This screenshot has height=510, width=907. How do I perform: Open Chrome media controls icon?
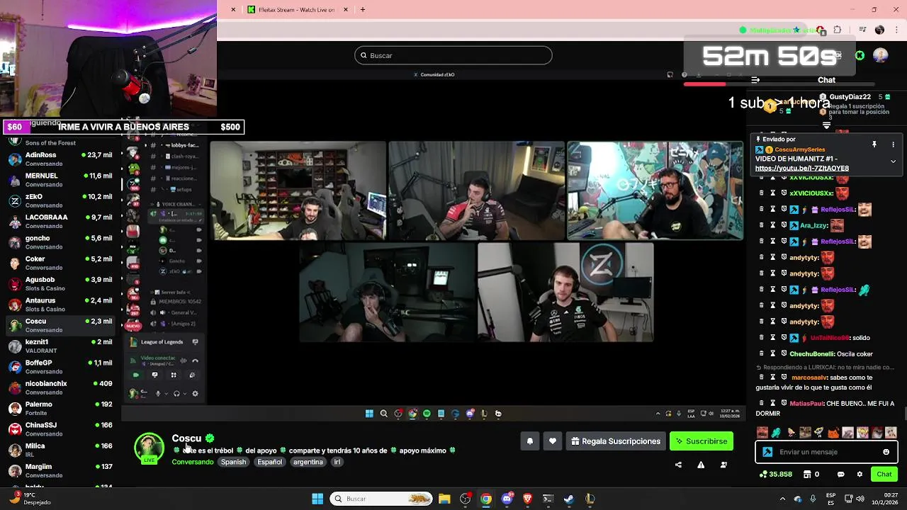coord(862,30)
